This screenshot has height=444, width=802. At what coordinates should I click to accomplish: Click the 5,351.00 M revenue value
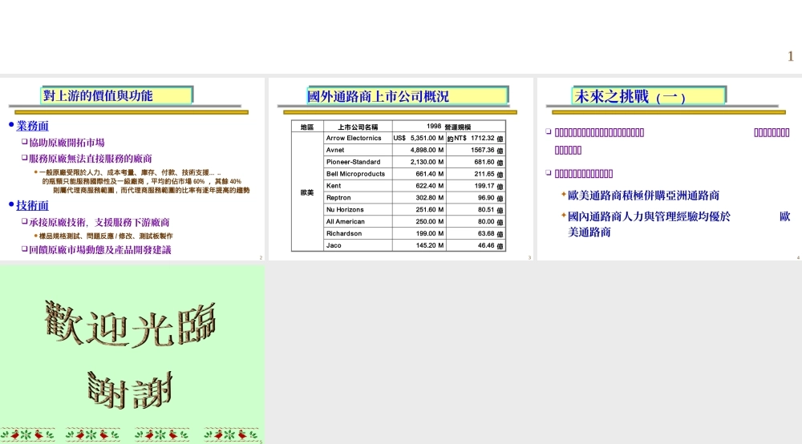pyautogui.click(x=427, y=138)
